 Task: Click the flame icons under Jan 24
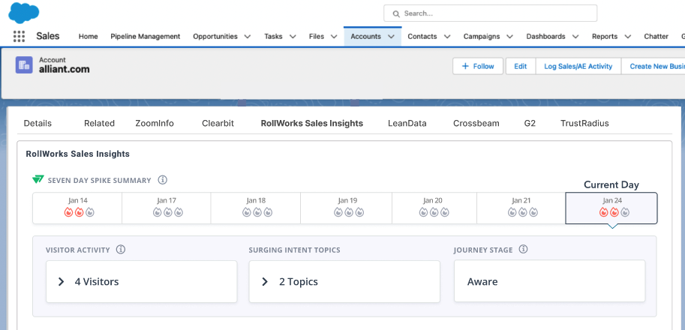click(x=614, y=212)
